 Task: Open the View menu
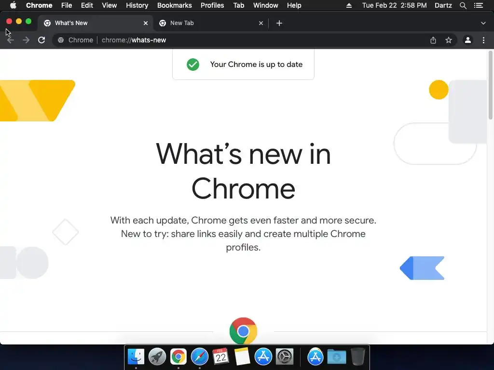pyautogui.click(x=110, y=5)
